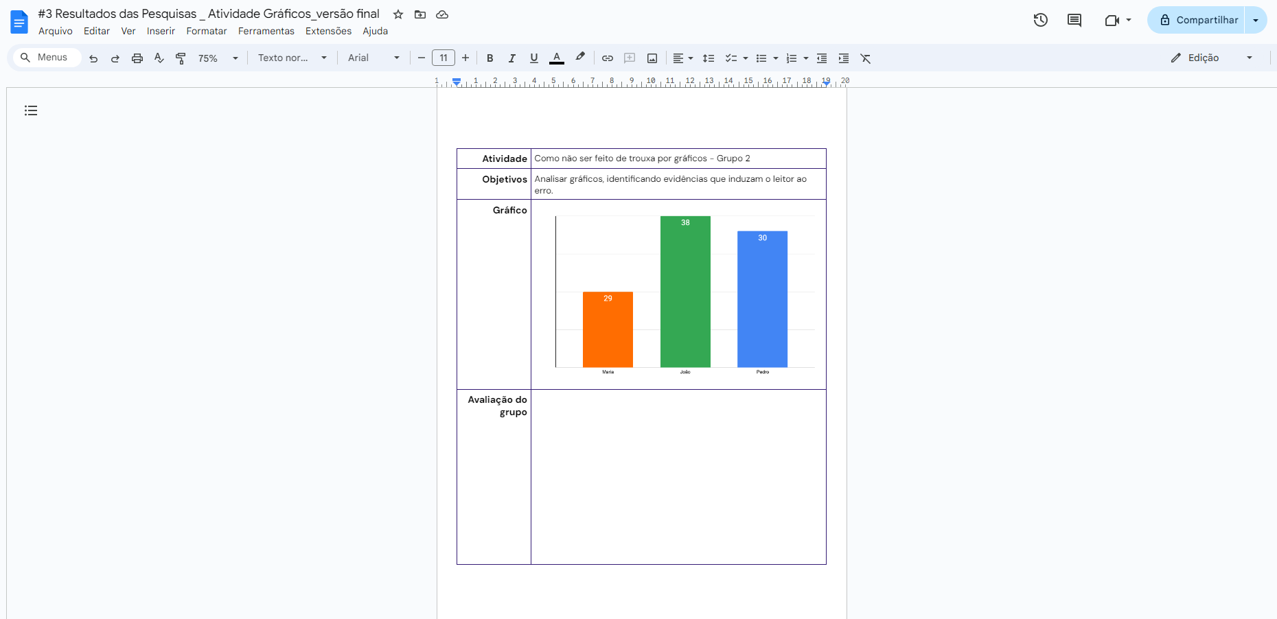Expand numbered list options arrow
Viewport: 1277px width, 619px height.
coord(806,58)
